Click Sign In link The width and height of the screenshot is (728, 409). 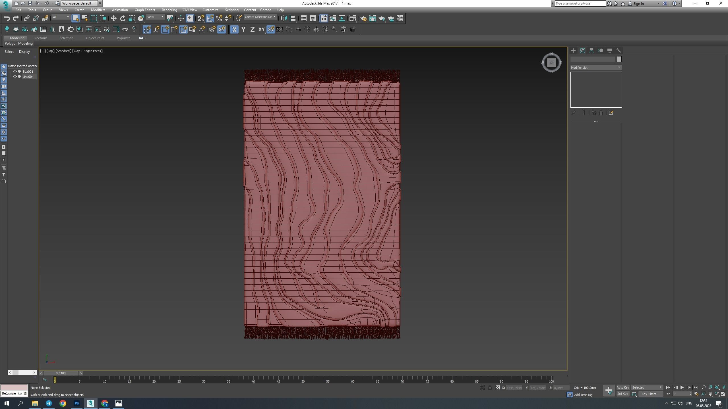(x=638, y=3)
